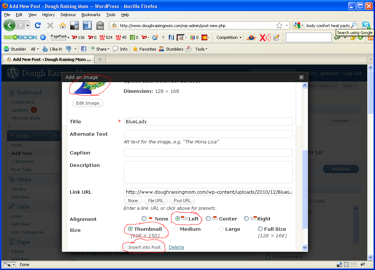Click the TAG toolbar icon
This screenshot has height=270, width=375.
click(100, 25)
